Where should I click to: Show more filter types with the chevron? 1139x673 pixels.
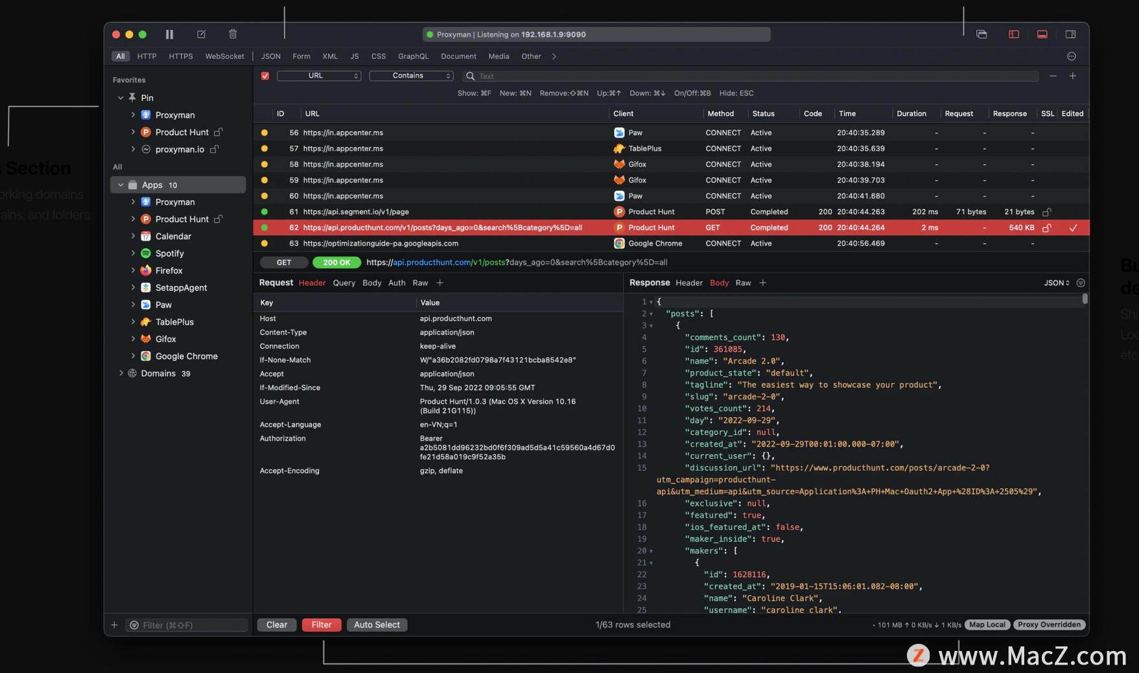(554, 56)
